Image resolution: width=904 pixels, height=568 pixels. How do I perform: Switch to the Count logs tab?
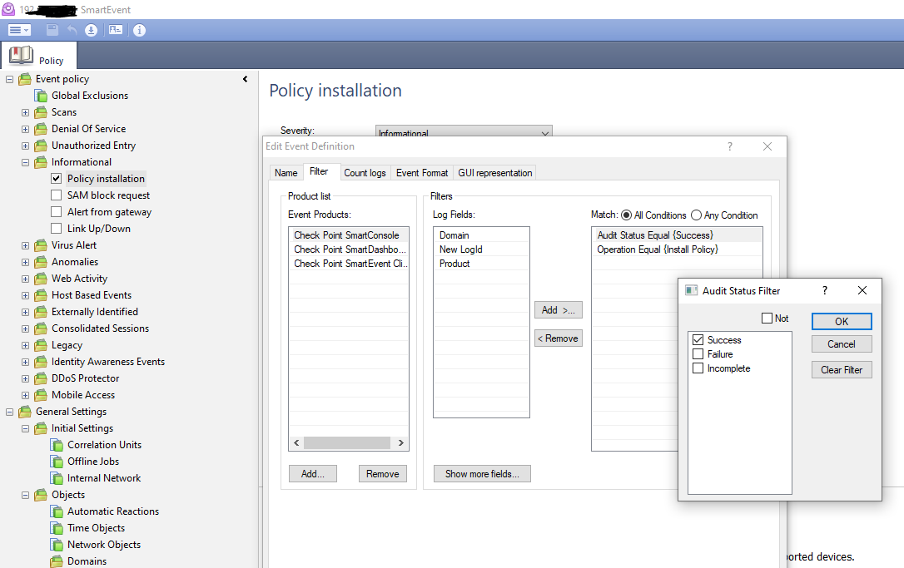click(x=365, y=173)
